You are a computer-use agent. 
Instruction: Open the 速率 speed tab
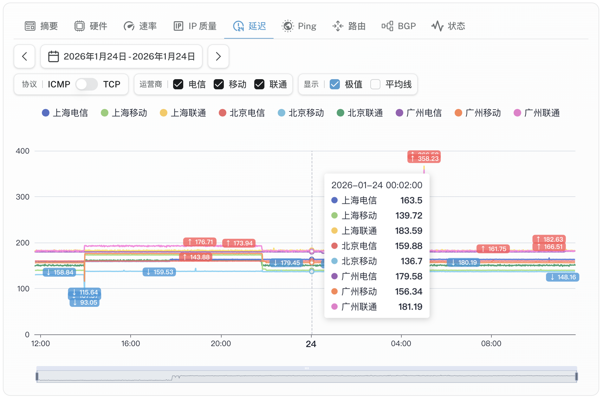[140, 26]
